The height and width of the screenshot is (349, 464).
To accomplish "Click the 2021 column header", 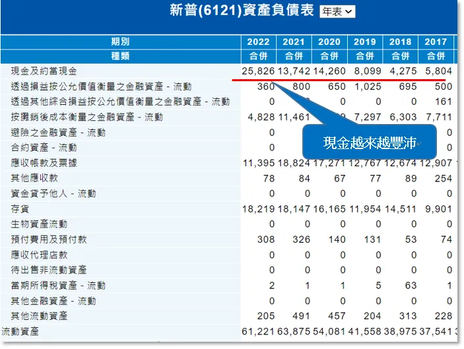I will (x=294, y=42).
